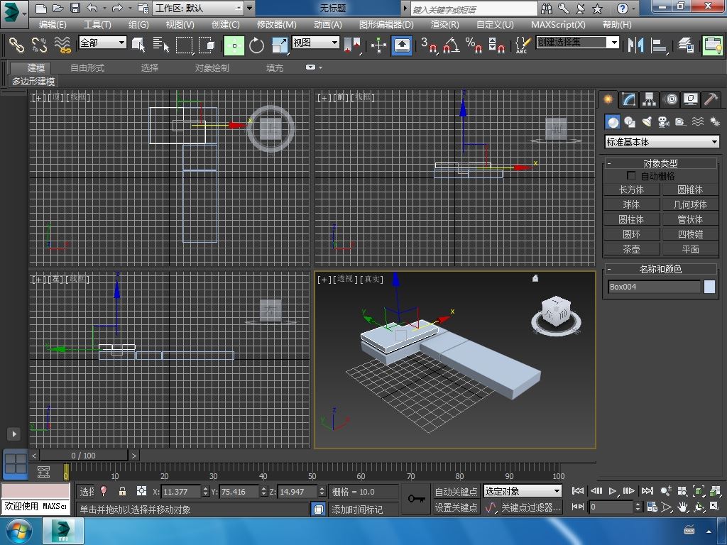
Task: Open the Modify panel tab
Action: (628, 99)
